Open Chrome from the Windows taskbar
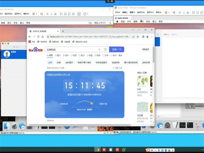The image size is (204, 153). click(98, 149)
